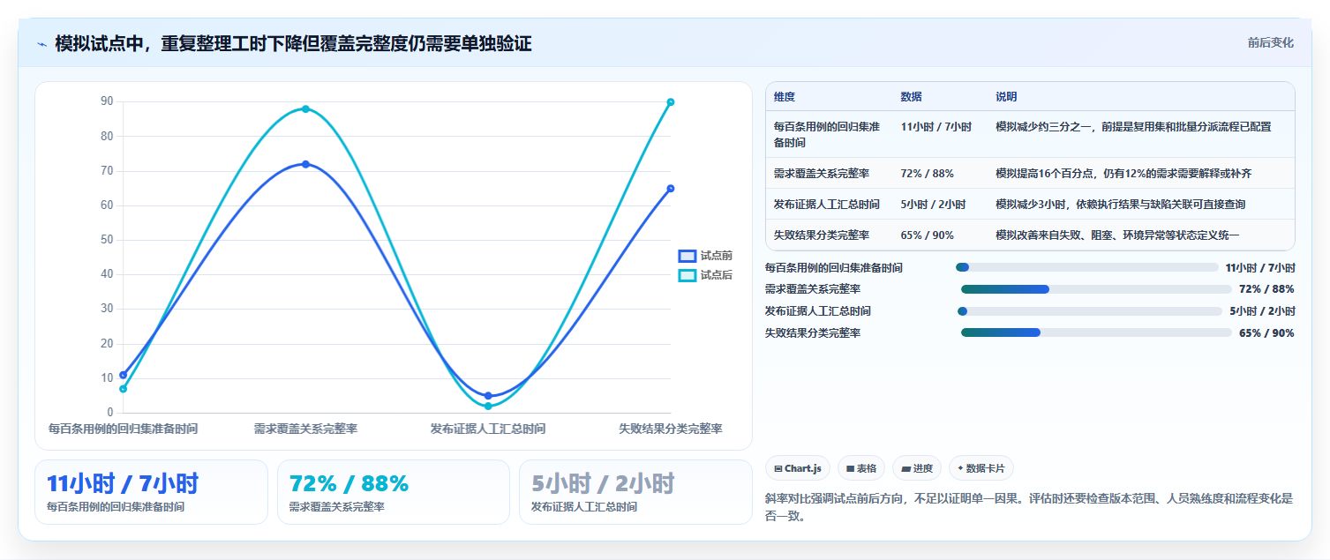Click the 试点后 point at 2 on 发布证据人工汇总时间
The height and width of the screenshot is (560, 1330).
coord(488,407)
